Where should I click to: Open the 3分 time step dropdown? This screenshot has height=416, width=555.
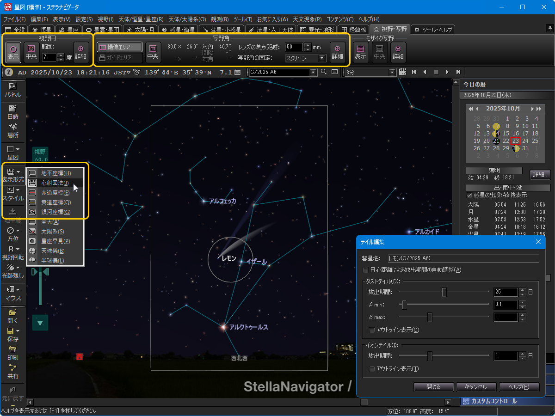pyautogui.click(x=393, y=72)
